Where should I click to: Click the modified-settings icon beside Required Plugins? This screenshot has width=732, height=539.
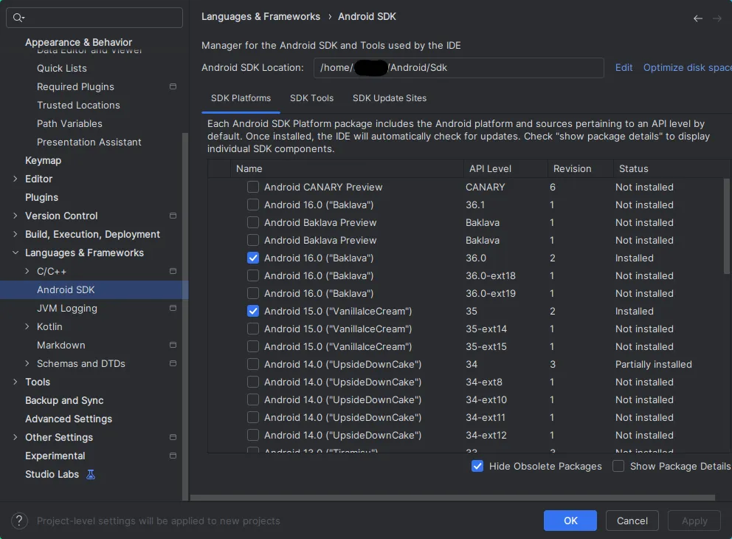click(x=173, y=86)
